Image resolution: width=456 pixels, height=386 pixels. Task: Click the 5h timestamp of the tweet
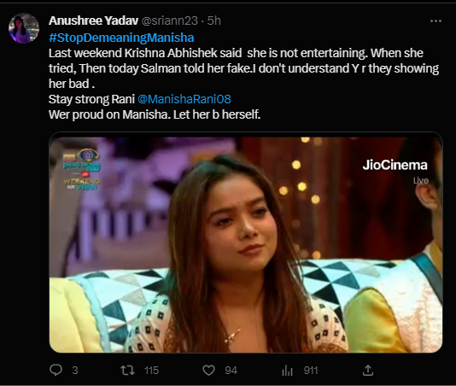coord(214,20)
